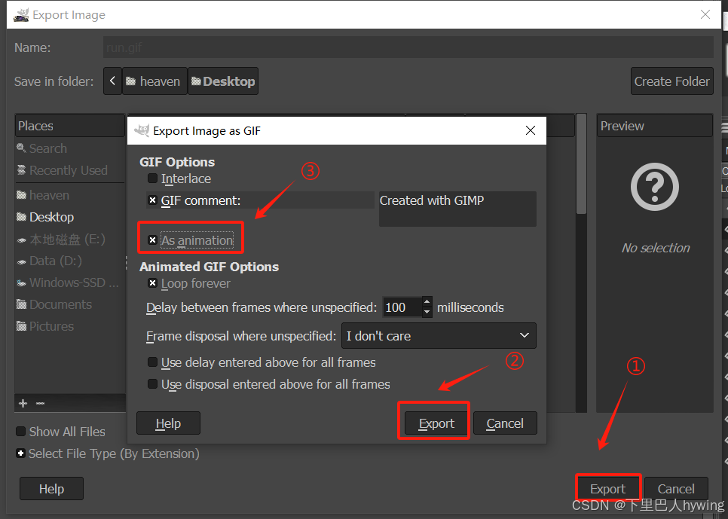Select Windows-SSD drive in Places

[69, 282]
